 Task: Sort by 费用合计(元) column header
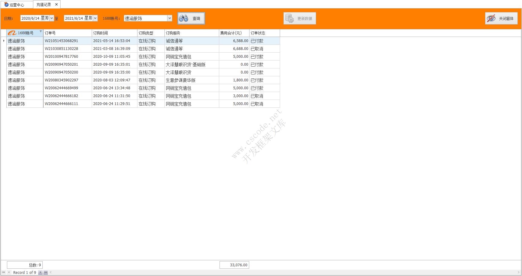[x=234, y=33]
